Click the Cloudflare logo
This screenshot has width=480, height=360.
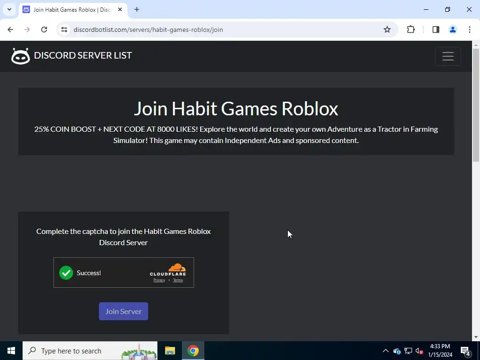168,270
